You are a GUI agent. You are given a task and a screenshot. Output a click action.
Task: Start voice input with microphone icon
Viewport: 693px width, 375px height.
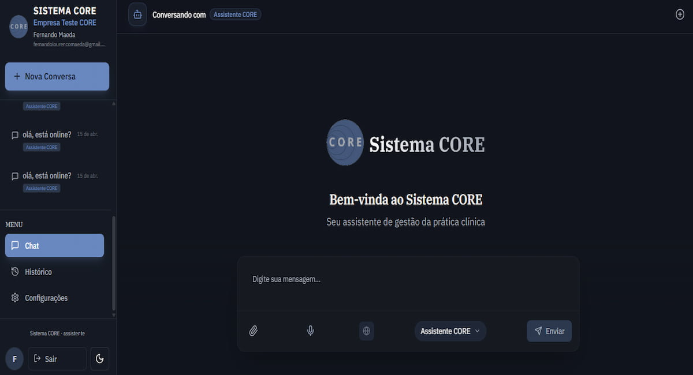coord(310,331)
